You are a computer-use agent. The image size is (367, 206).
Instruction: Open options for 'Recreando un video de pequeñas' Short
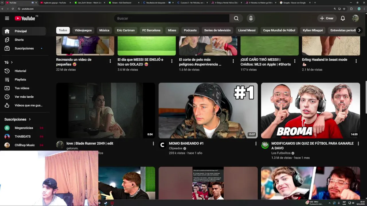[x=110, y=61]
